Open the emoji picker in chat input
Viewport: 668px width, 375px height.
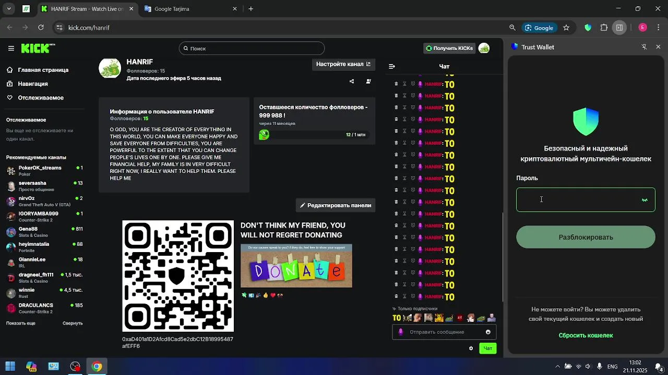click(488, 332)
